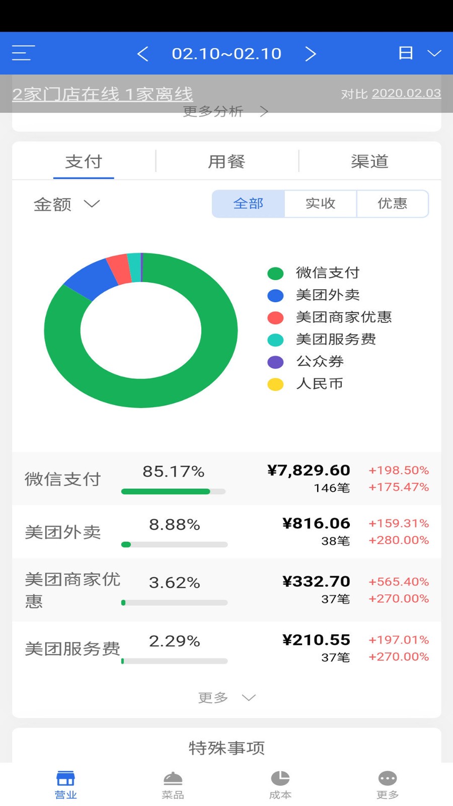This screenshot has height=806, width=453.
Task: Click the yellow 人民币 legend dot
Action: pyautogui.click(x=275, y=384)
